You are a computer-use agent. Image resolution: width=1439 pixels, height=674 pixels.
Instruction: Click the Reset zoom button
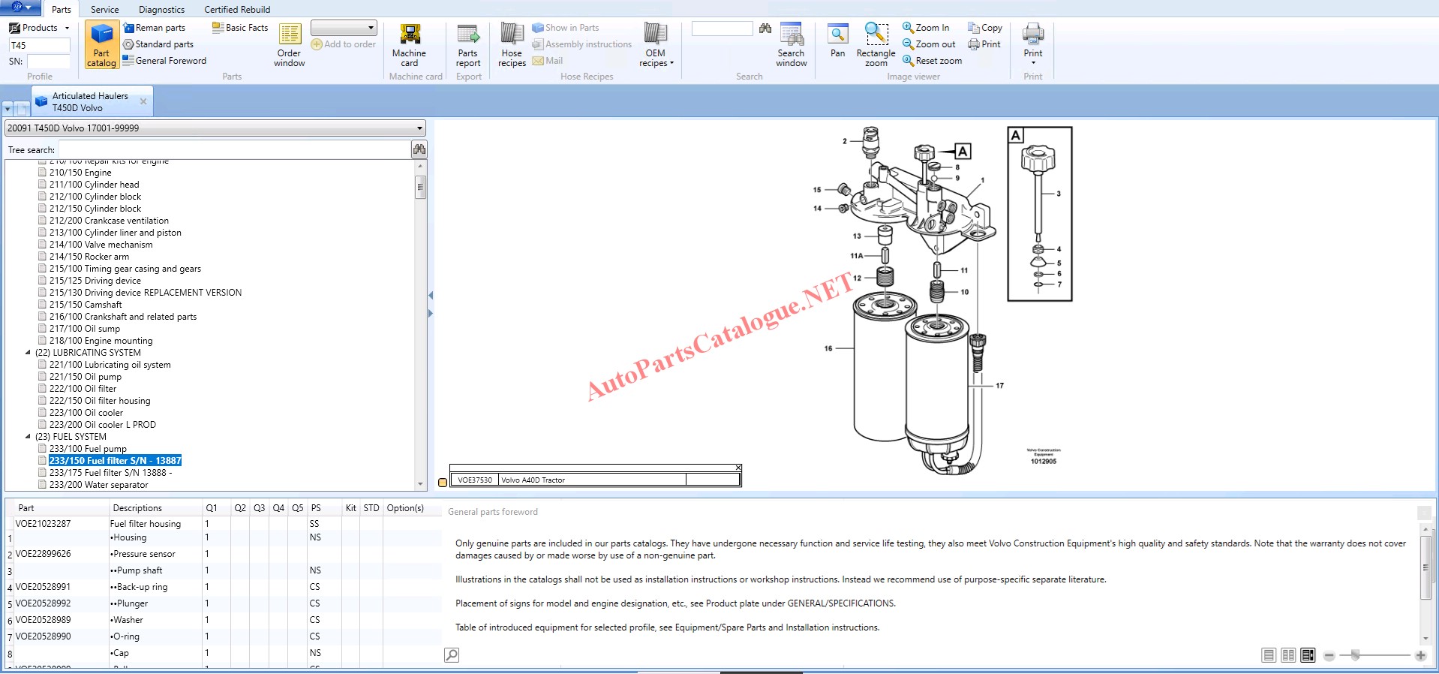[x=932, y=61]
